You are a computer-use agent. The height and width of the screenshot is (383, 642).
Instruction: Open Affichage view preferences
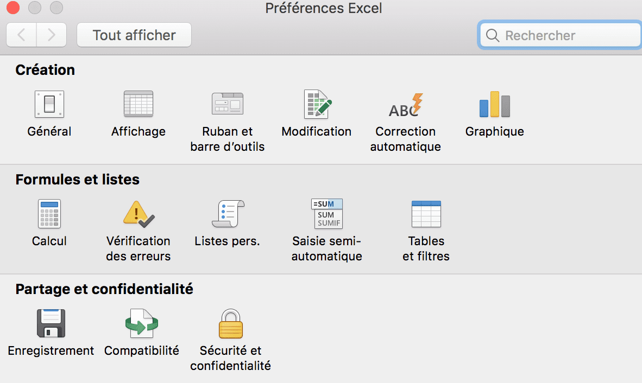(x=139, y=104)
